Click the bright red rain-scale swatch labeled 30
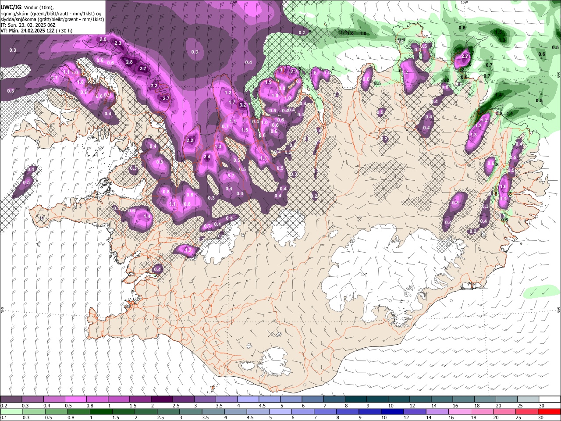Screen dimensions: 561x421 549,411
